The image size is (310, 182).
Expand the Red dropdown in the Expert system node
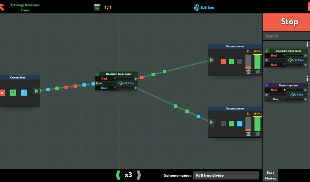click(x=284, y=90)
